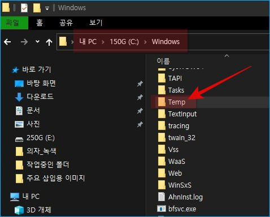This screenshot has height=217, width=270.
Task: Click the WinSxS folder icon
Action: (x=162, y=185)
